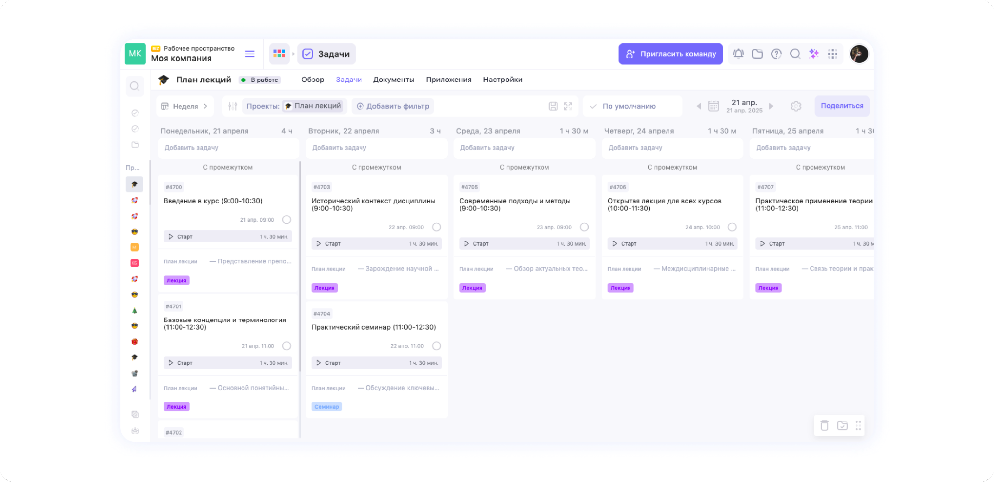The height and width of the screenshot is (482, 994).
Task: Complete the Практический семинар task circle
Action: tap(437, 346)
